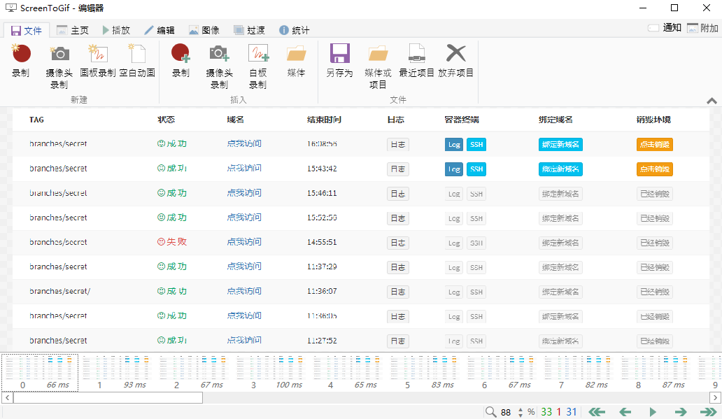Load 媒体或项目 from the 文件 group
The image size is (722, 419).
(x=378, y=55)
